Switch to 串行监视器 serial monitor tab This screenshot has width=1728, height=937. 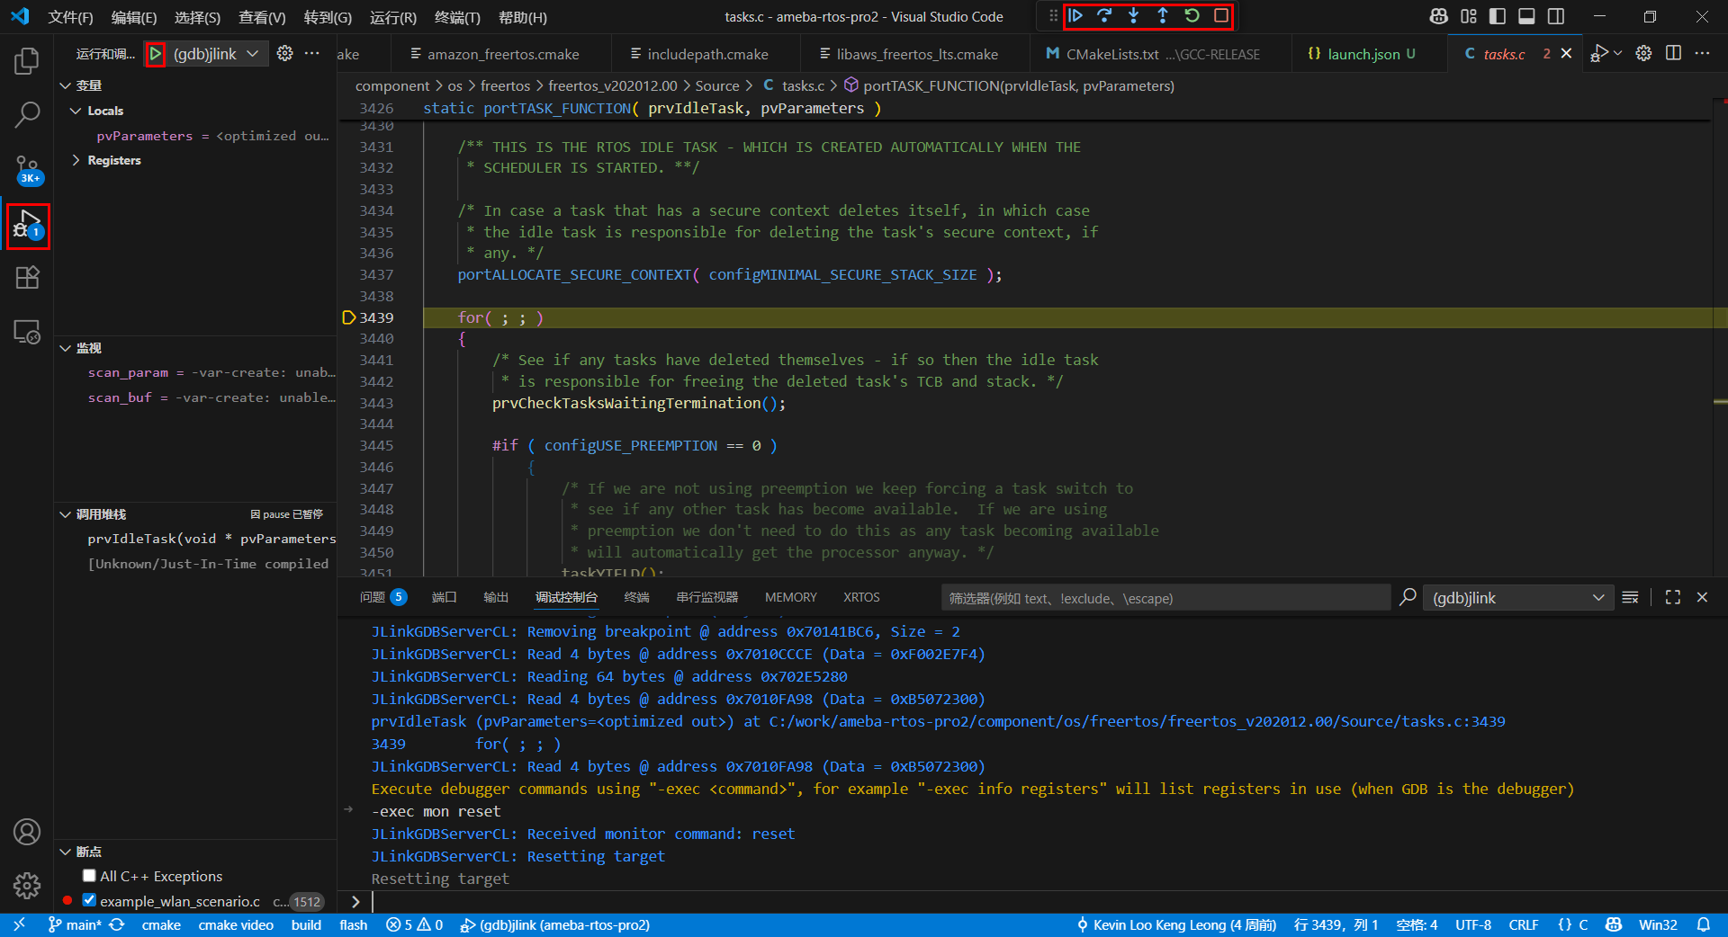[707, 597]
